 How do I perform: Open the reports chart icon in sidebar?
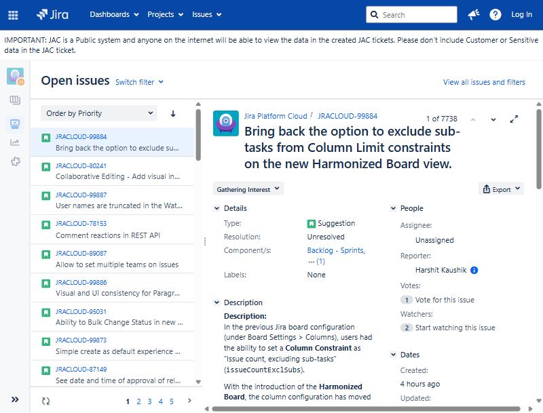coord(15,142)
